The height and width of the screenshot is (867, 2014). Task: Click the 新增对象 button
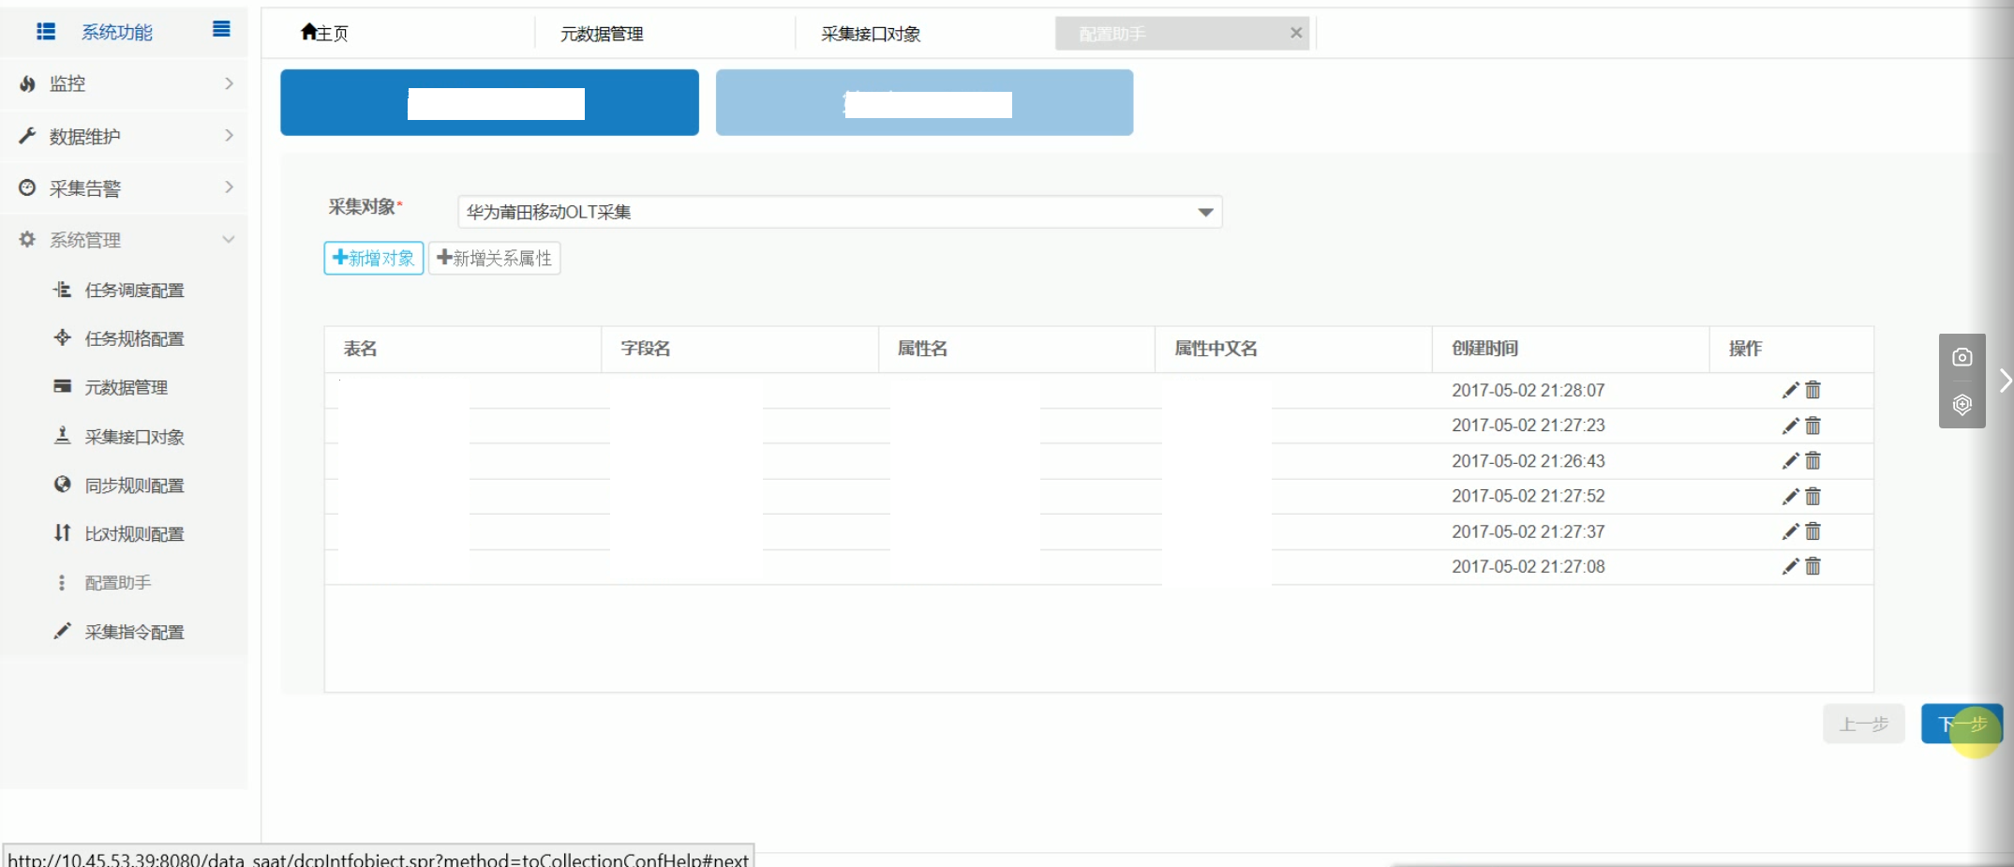[374, 258]
